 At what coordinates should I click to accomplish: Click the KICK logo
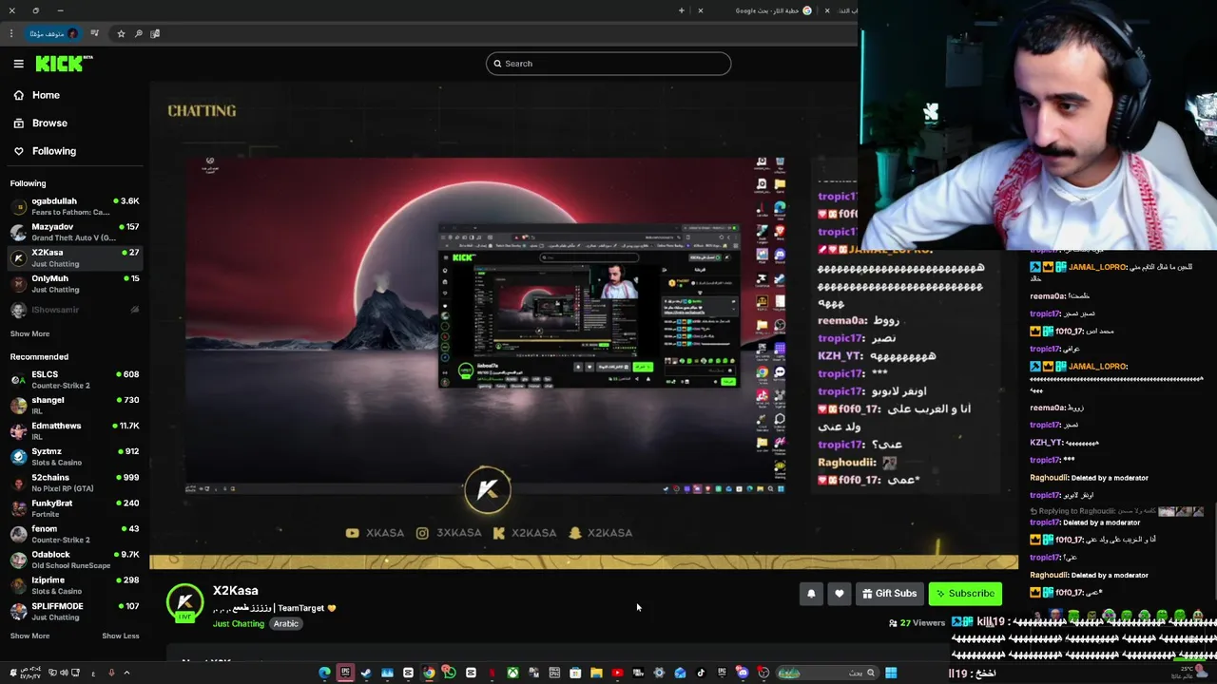click(x=64, y=64)
